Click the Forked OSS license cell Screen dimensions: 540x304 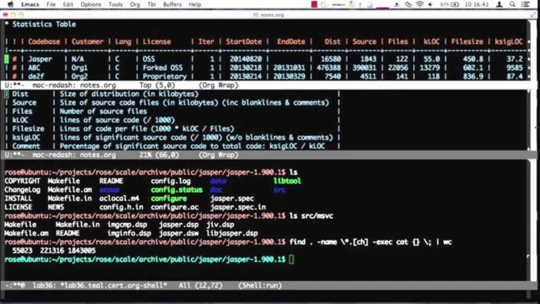(162, 68)
